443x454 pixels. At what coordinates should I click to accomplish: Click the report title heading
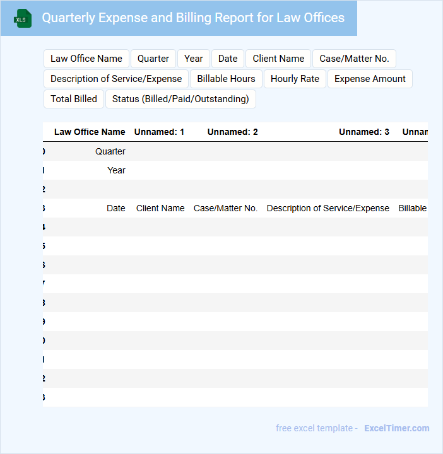tap(193, 18)
